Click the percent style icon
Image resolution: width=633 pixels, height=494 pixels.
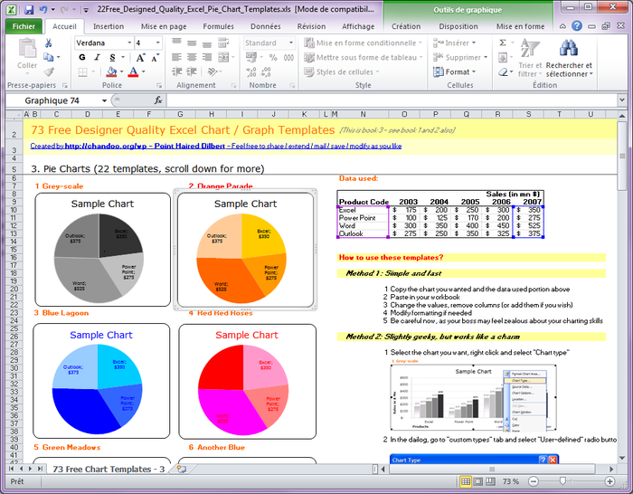[x=273, y=57]
